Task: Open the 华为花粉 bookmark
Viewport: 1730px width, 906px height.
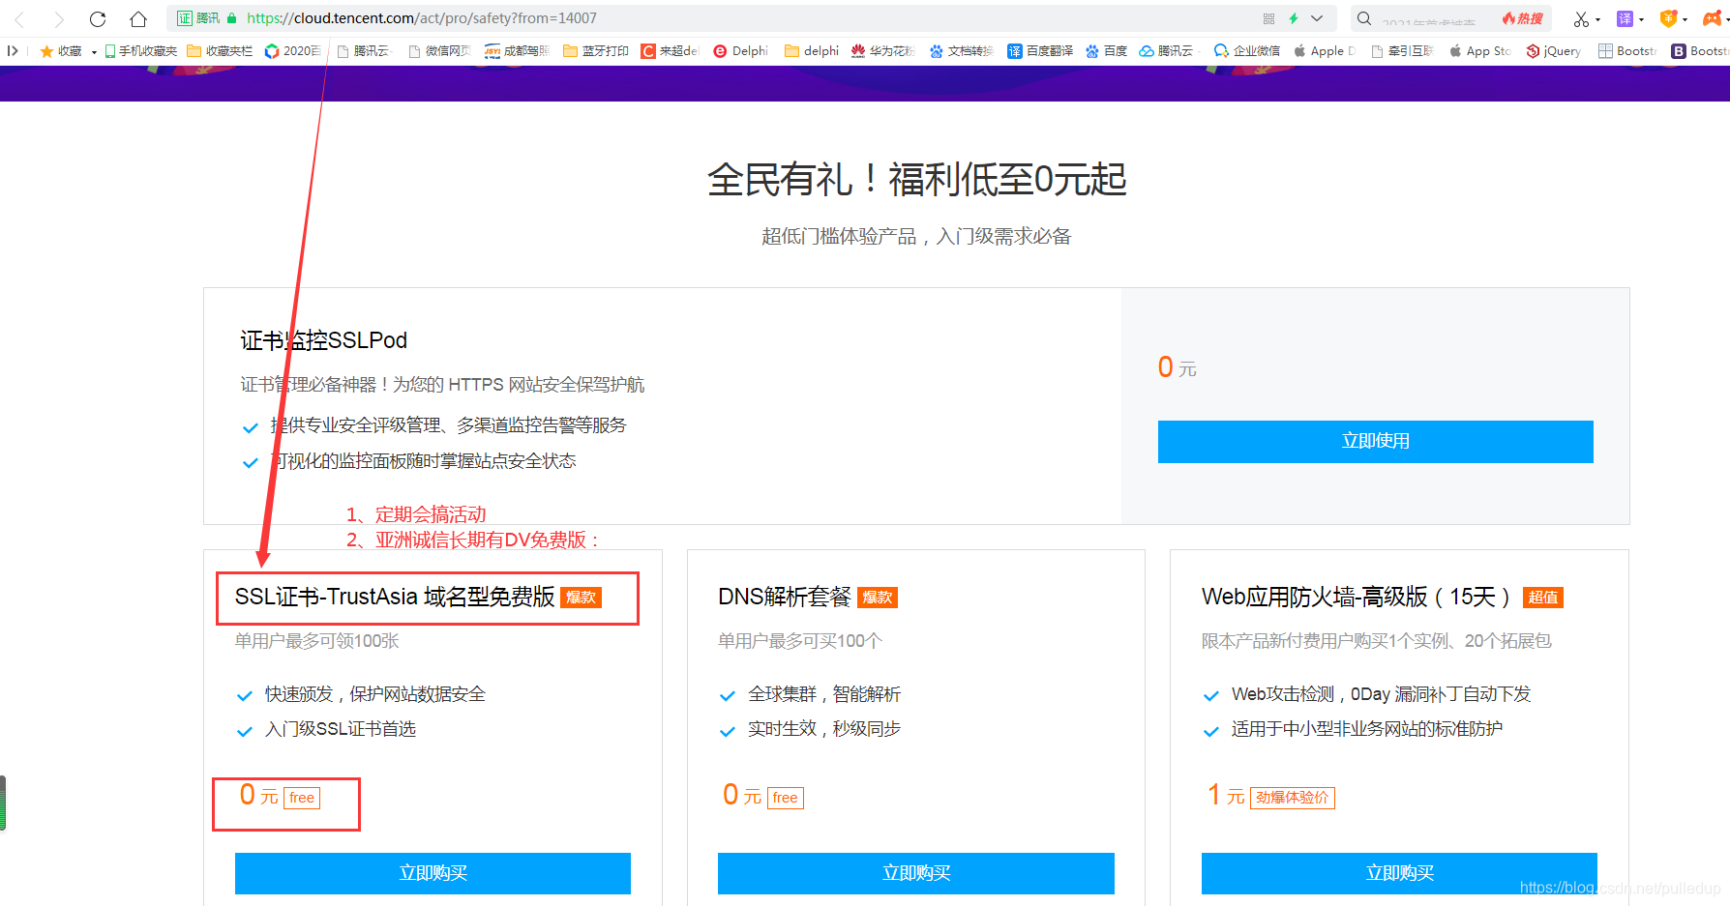Action: click(x=883, y=51)
